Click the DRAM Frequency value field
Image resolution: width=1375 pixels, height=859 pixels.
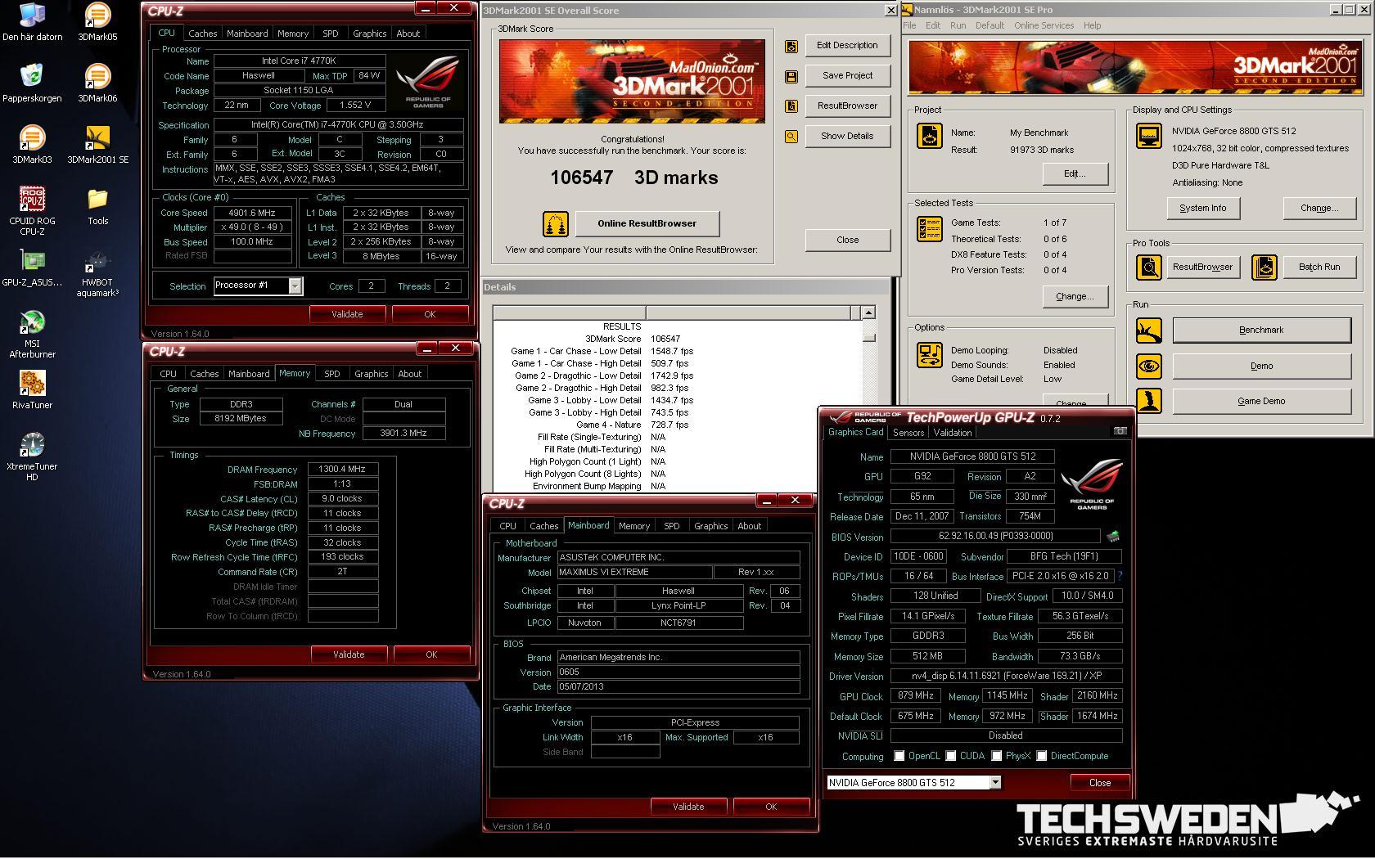343,470
